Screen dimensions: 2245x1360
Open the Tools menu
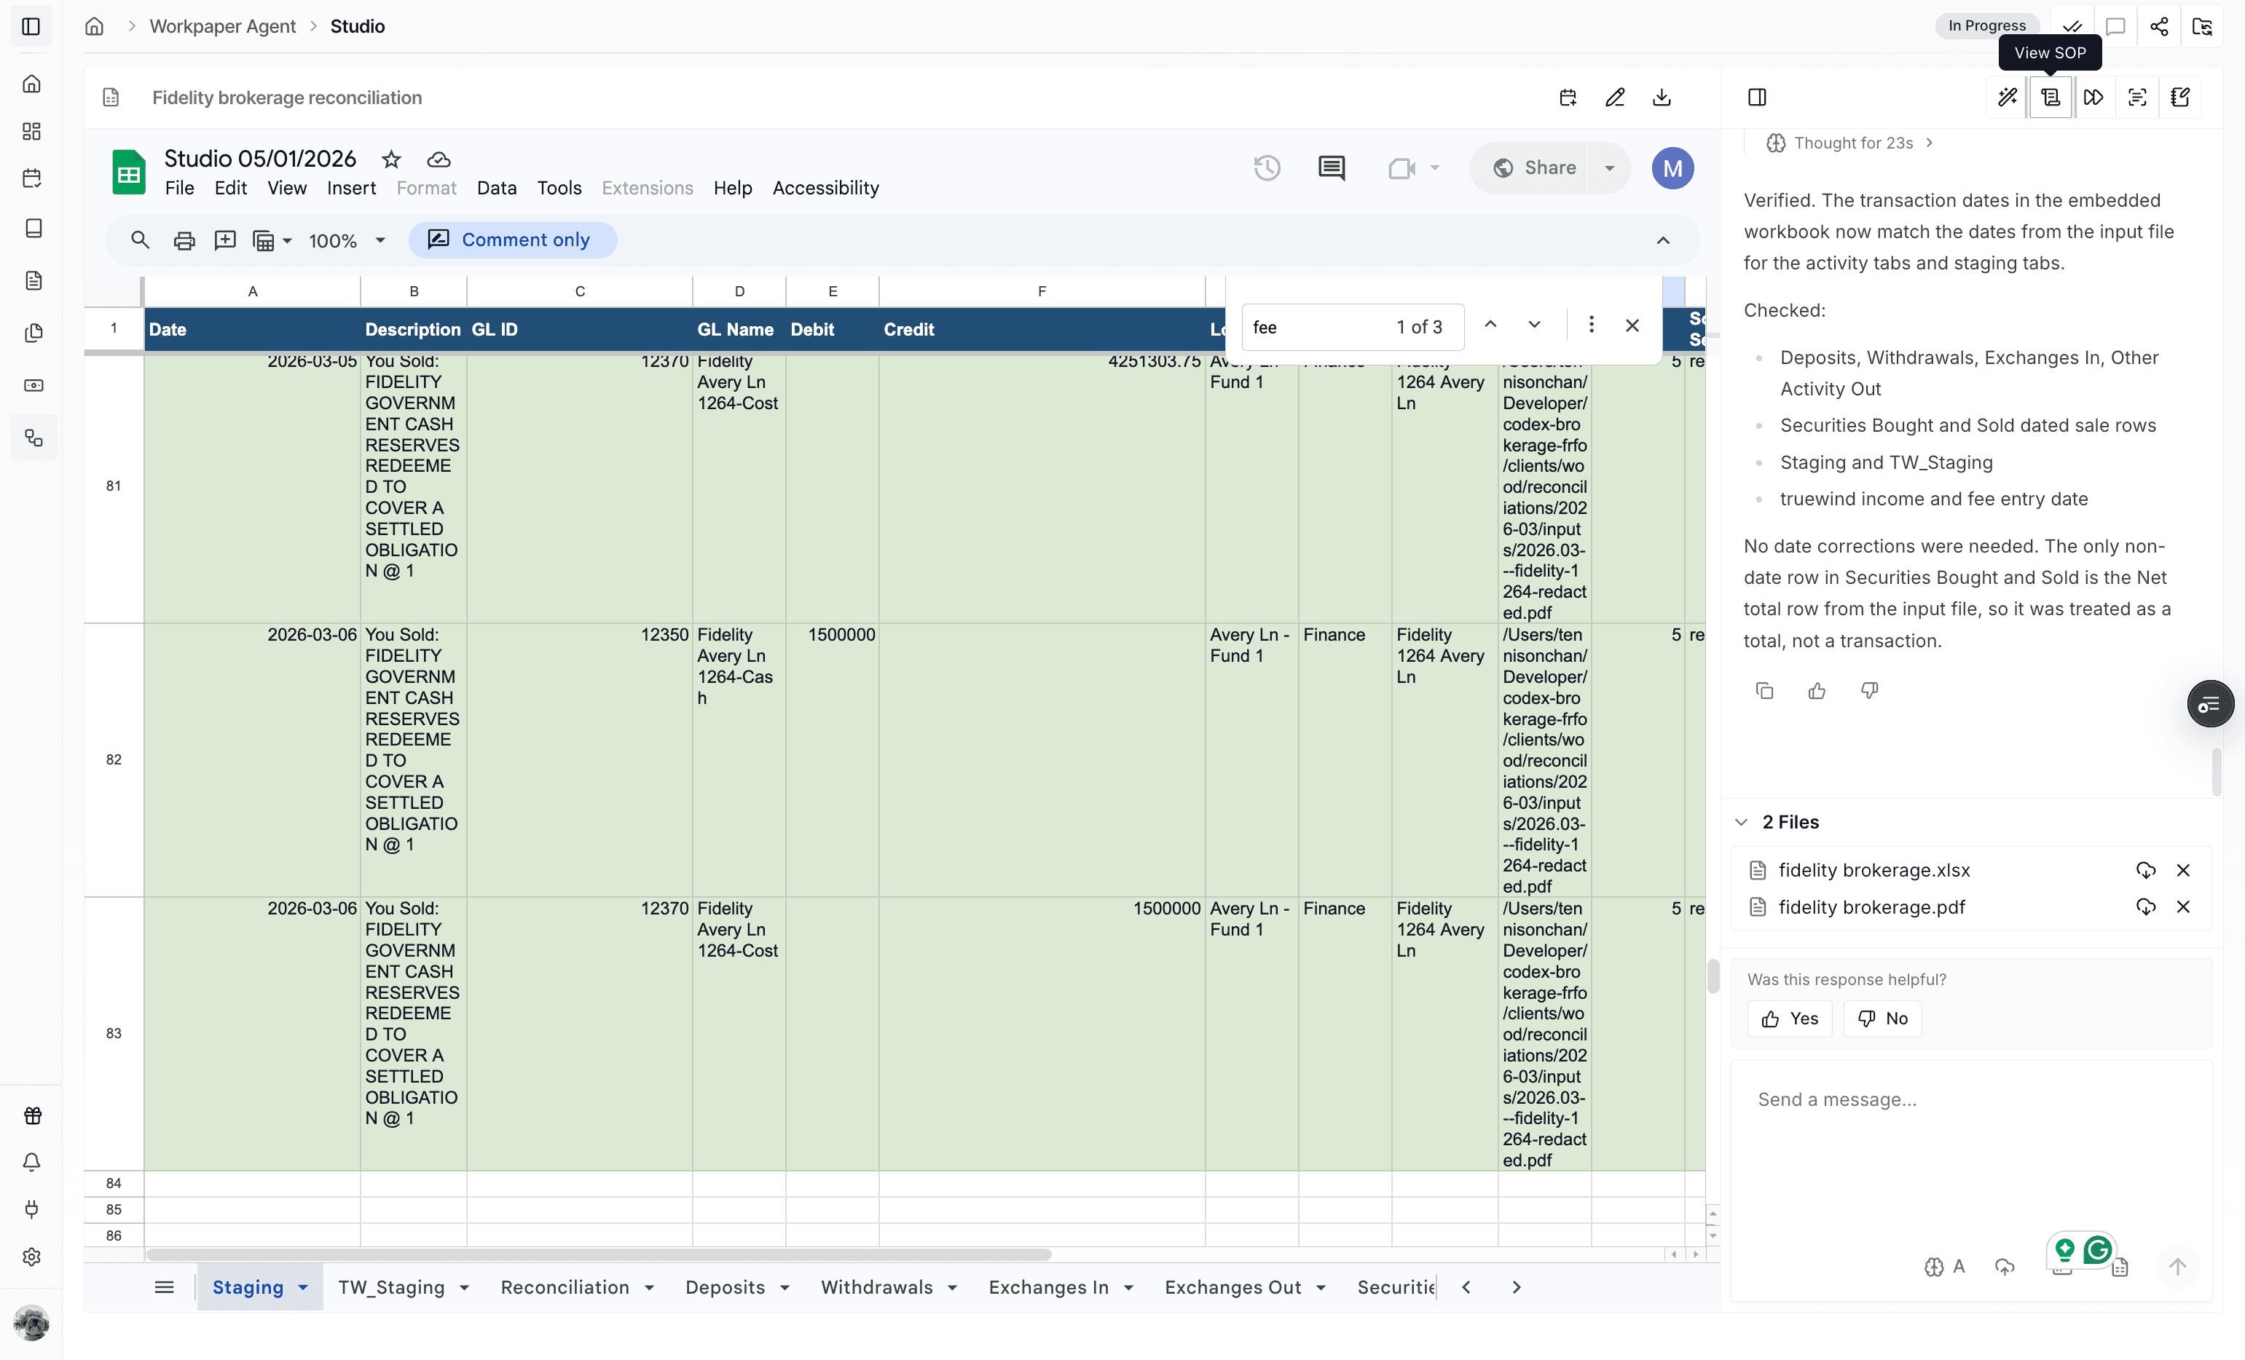559,189
